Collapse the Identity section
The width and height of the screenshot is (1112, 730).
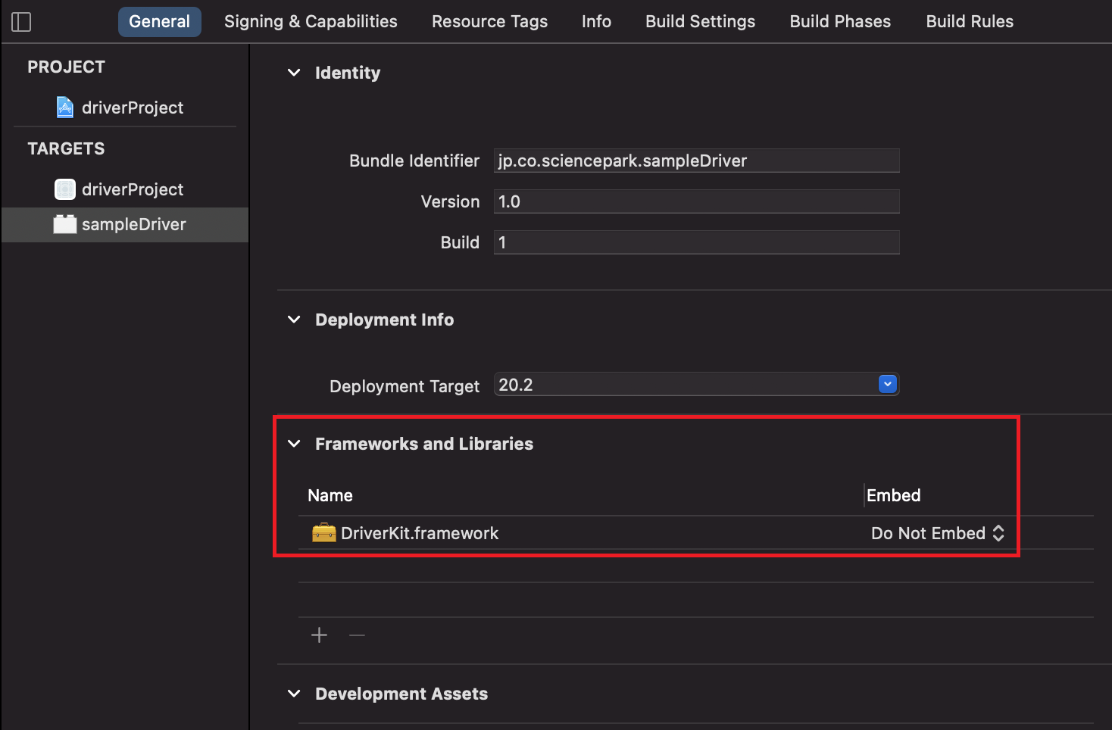pos(294,73)
